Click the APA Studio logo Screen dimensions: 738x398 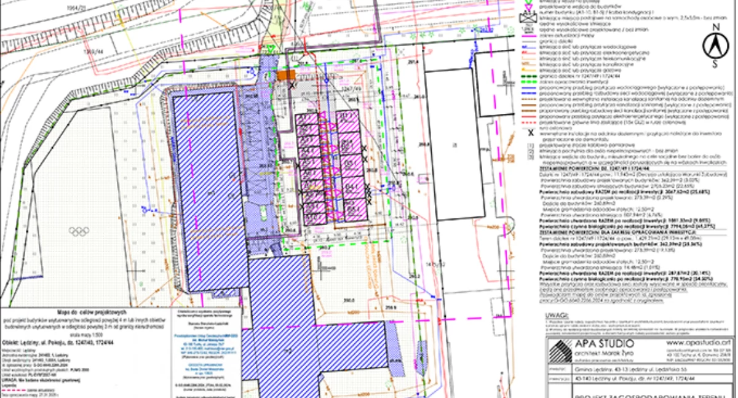[561, 352]
